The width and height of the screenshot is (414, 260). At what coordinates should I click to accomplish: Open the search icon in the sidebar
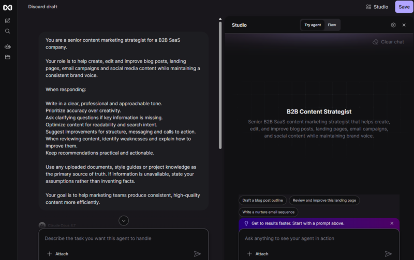coord(8,31)
